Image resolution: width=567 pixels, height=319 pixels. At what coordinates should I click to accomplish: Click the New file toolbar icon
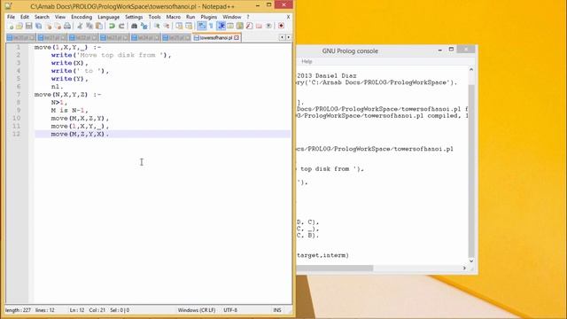[x=11, y=26]
